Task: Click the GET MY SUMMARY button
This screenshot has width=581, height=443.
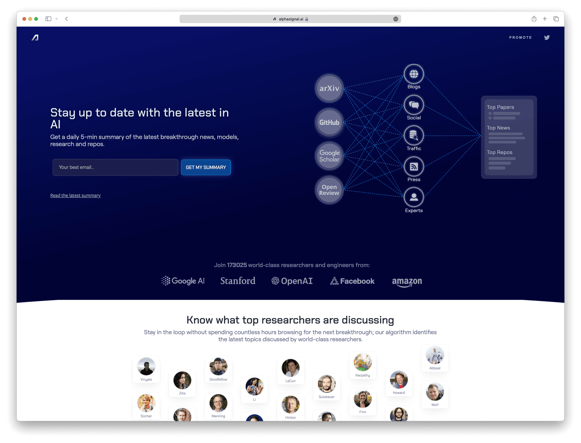Action: pyautogui.click(x=206, y=167)
